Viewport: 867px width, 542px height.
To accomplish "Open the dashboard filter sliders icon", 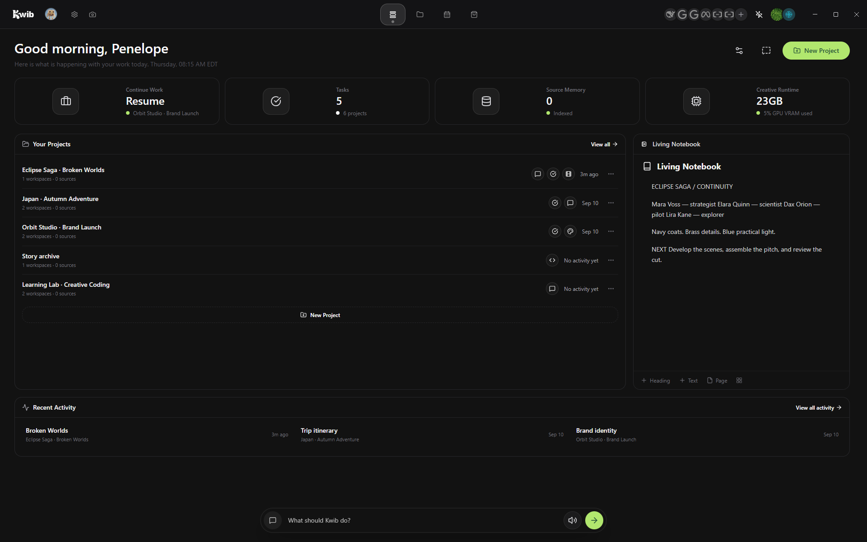I will (739, 51).
